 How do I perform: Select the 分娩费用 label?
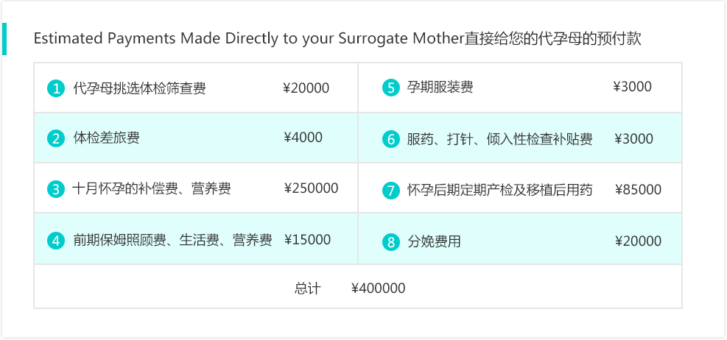click(x=434, y=241)
